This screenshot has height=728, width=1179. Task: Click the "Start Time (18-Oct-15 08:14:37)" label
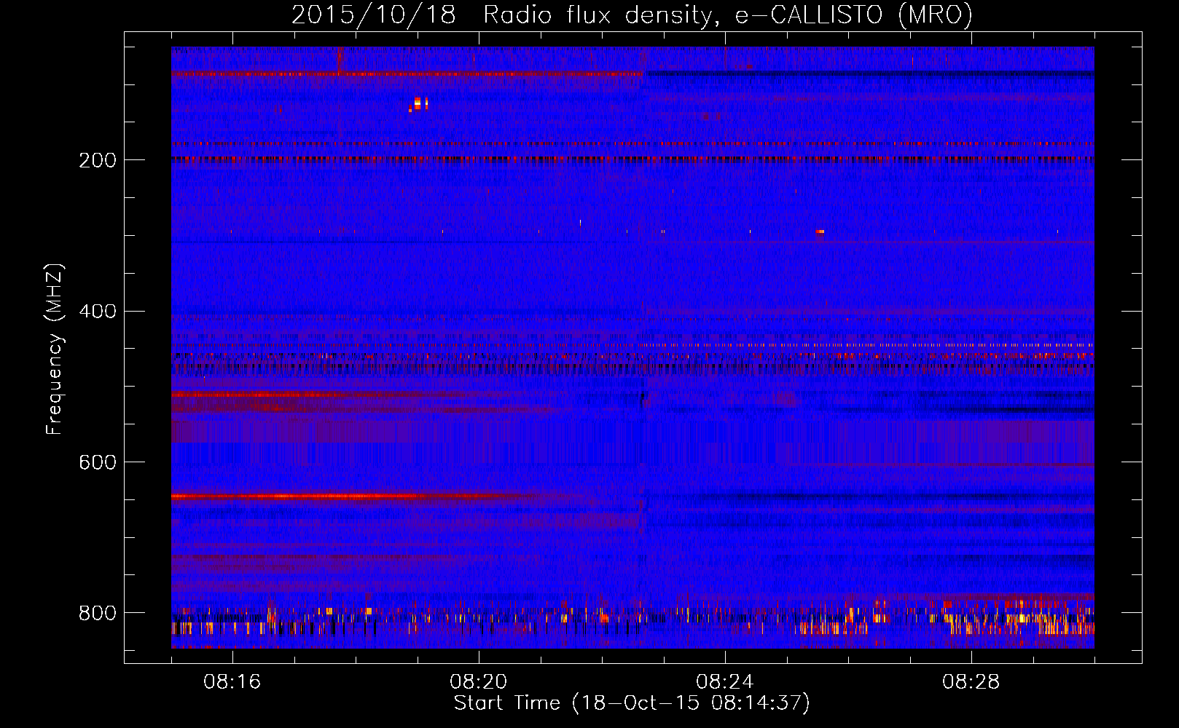tap(632, 703)
